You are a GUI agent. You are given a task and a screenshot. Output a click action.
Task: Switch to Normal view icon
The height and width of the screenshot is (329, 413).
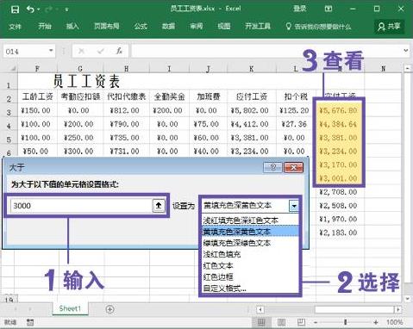click(x=260, y=322)
